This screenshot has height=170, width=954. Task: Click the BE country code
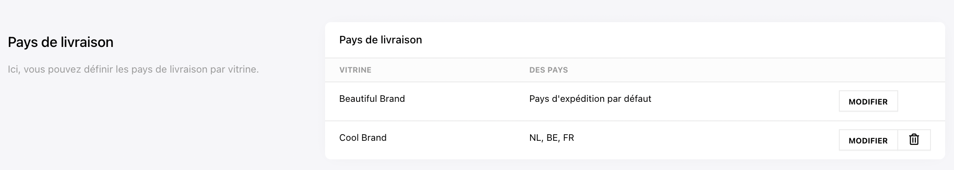(553, 138)
